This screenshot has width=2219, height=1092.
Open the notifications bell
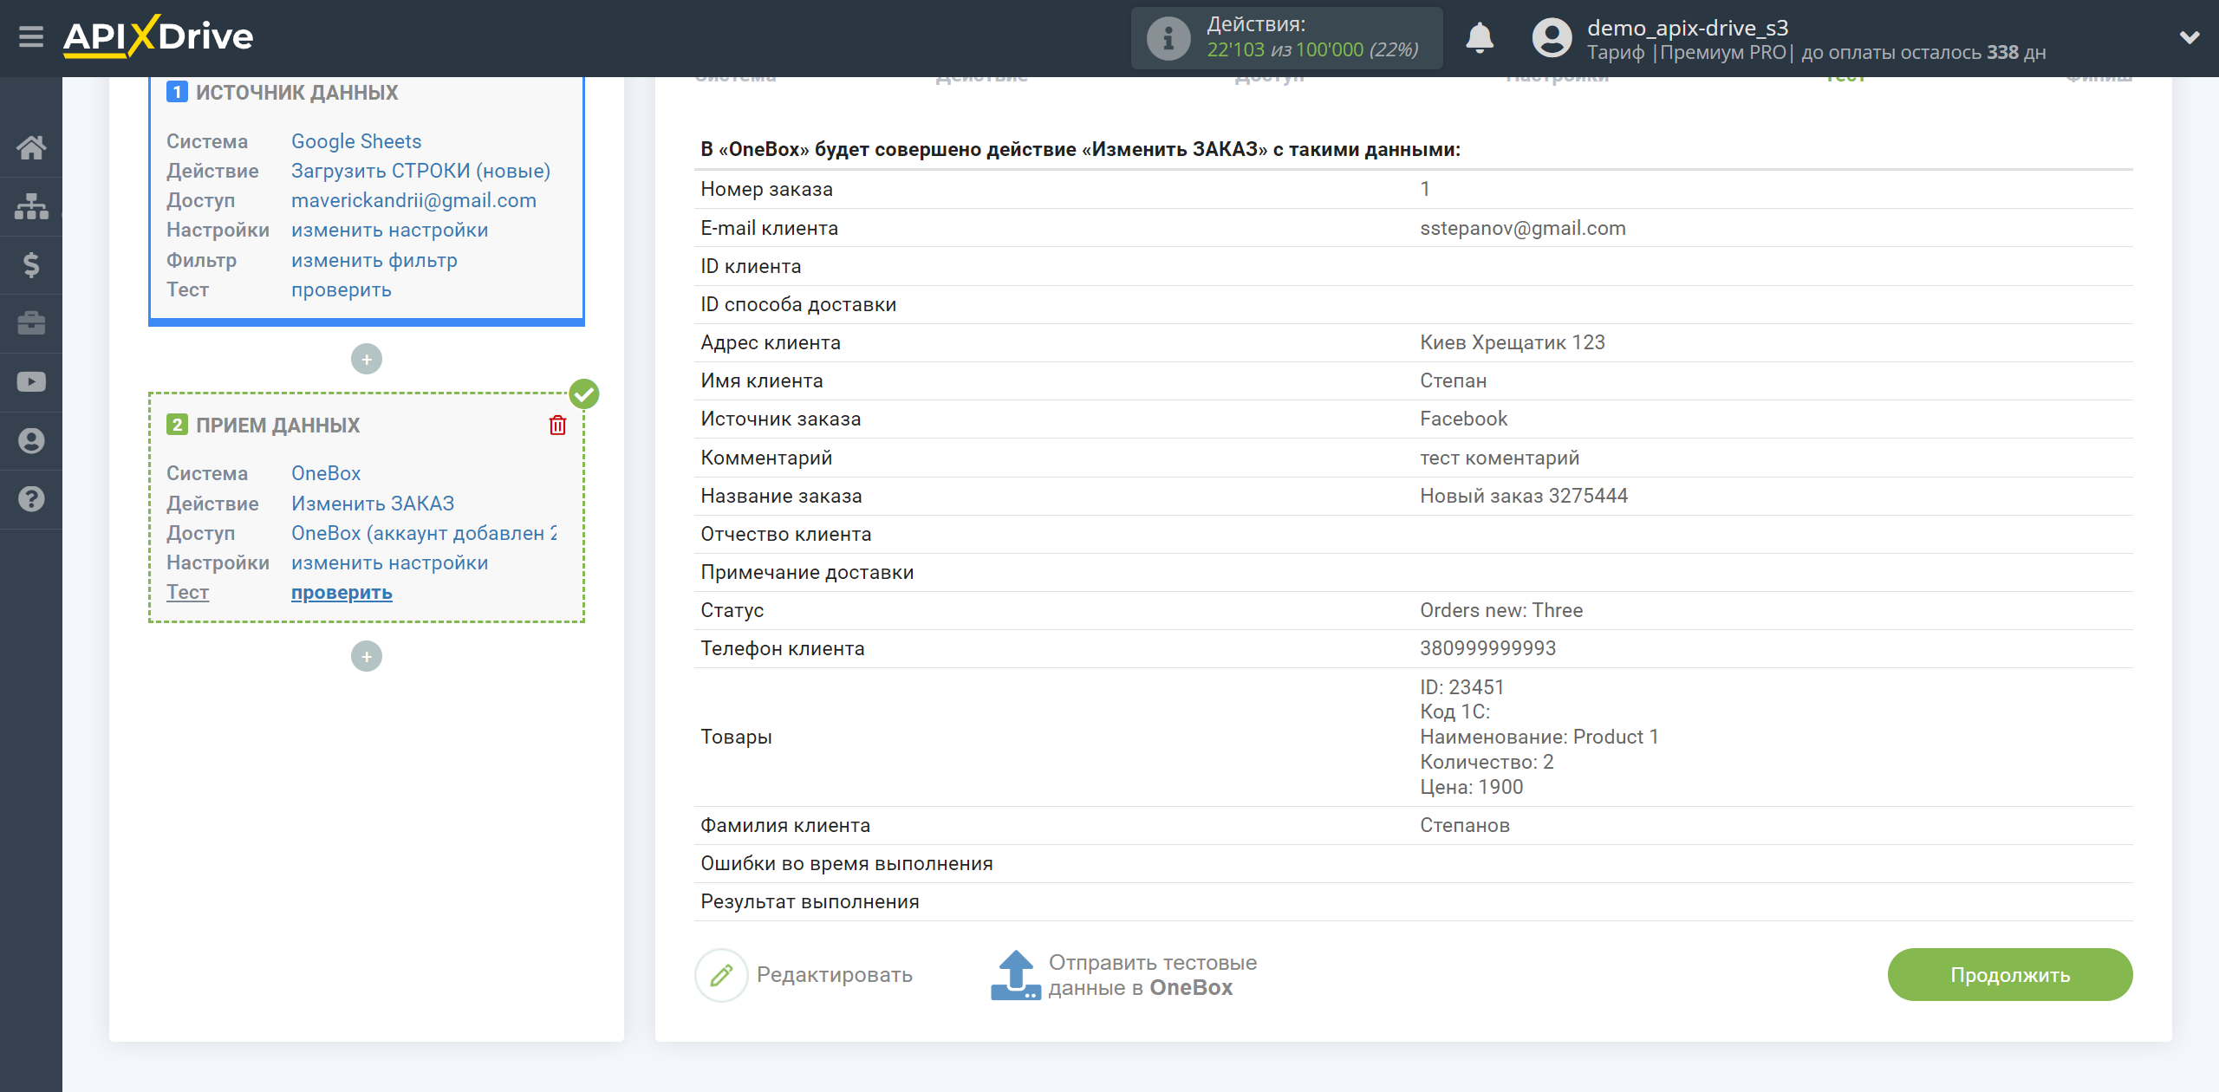1480,38
